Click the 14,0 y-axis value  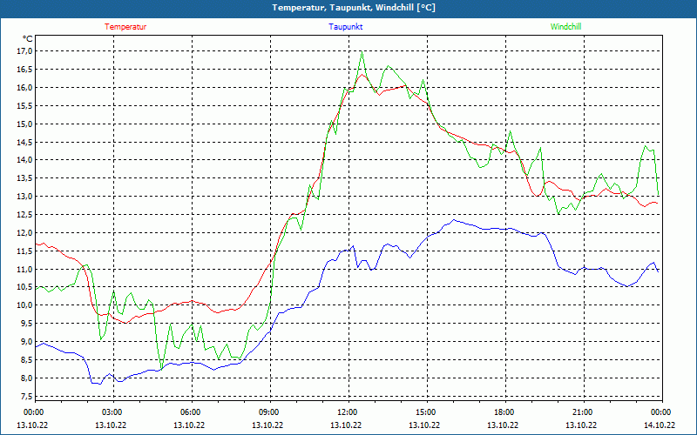click(24, 160)
